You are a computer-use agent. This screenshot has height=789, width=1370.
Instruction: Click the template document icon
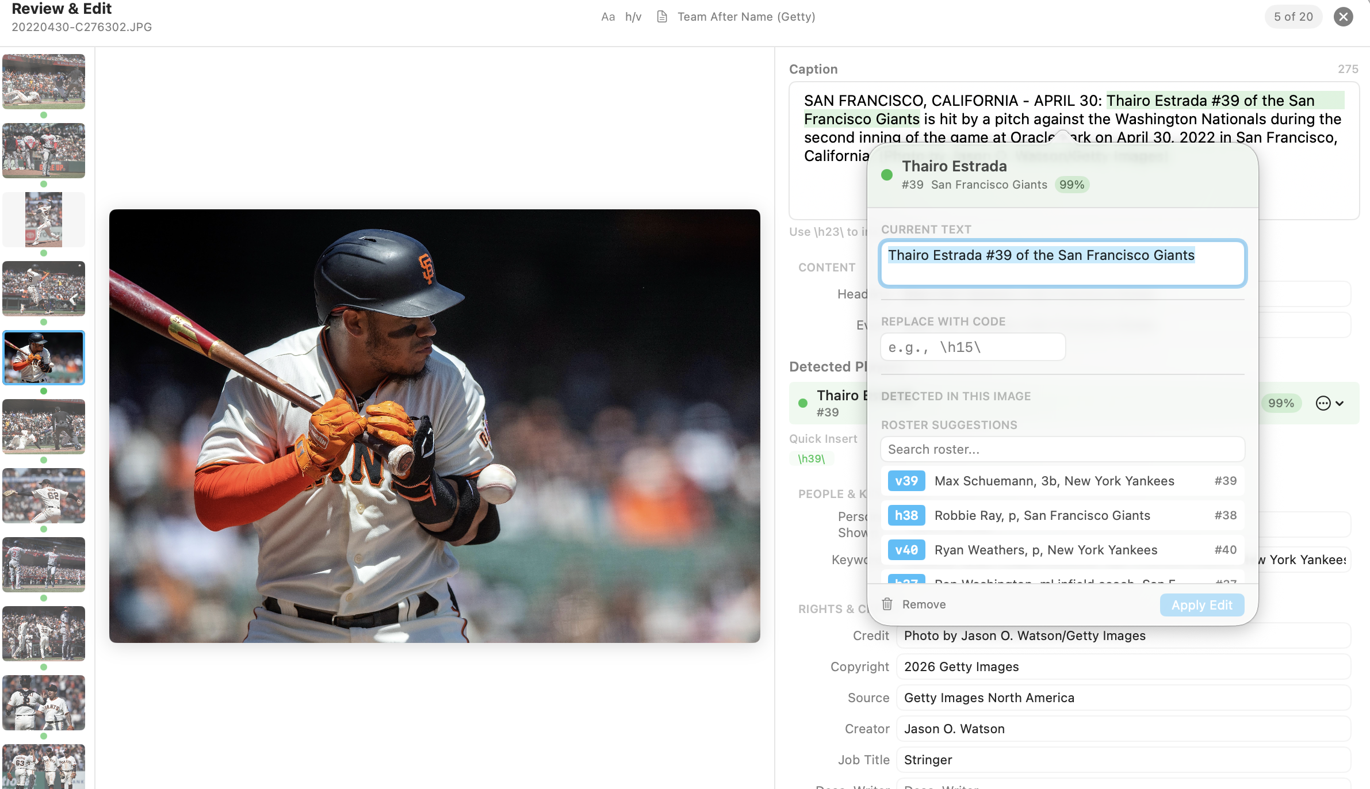[662, 17]
